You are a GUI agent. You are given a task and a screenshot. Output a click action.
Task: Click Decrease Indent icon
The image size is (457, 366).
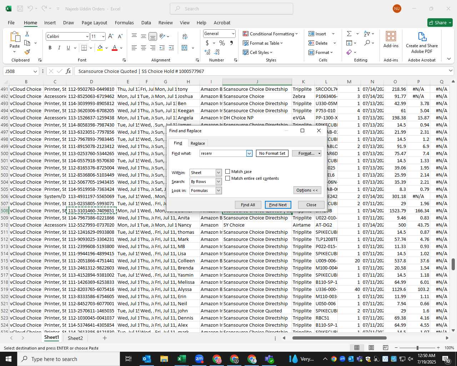[162, 48]
